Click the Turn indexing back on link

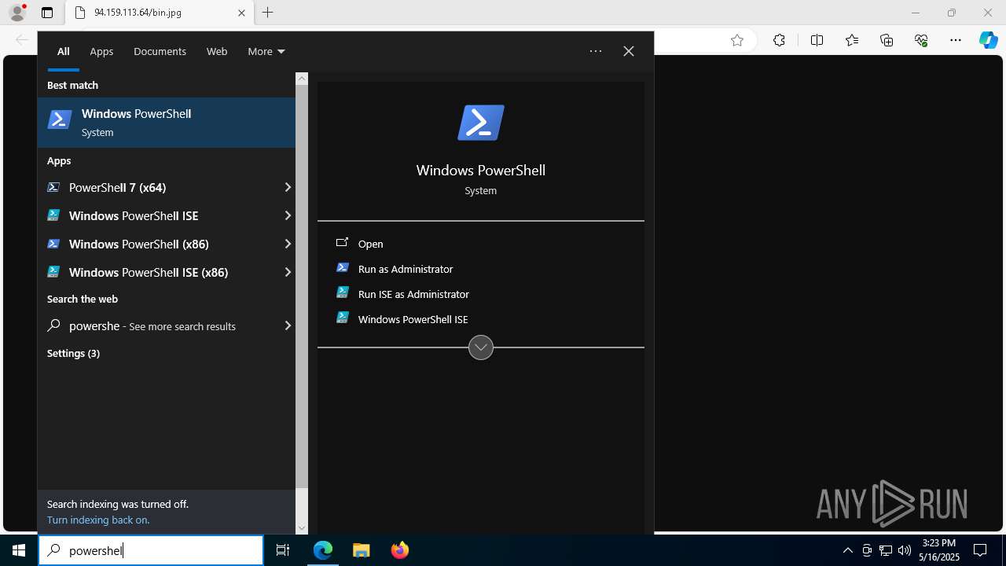[x=98, y=520]
